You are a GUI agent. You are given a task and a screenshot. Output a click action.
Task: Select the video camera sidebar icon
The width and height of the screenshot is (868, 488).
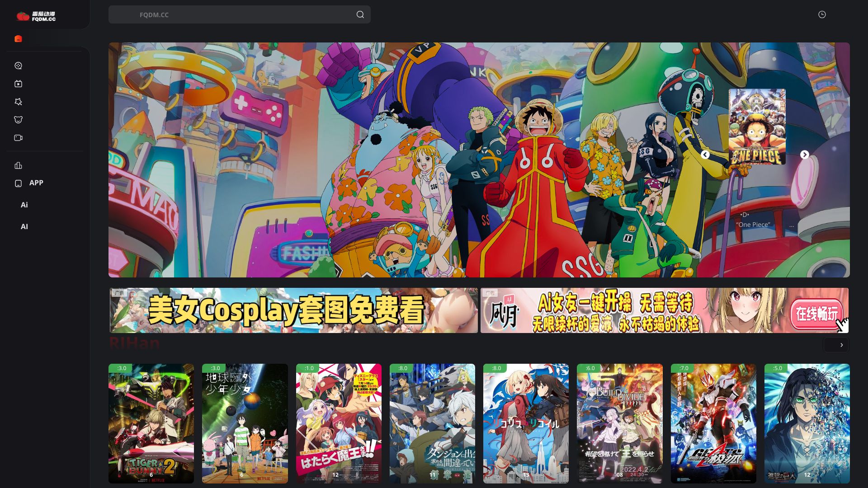[x=18, y=138]
